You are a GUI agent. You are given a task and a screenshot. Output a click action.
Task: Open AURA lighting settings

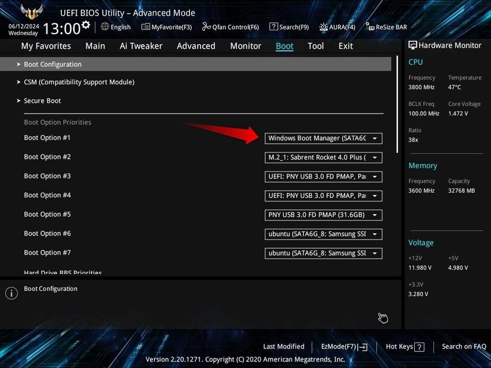click(337, 27)
